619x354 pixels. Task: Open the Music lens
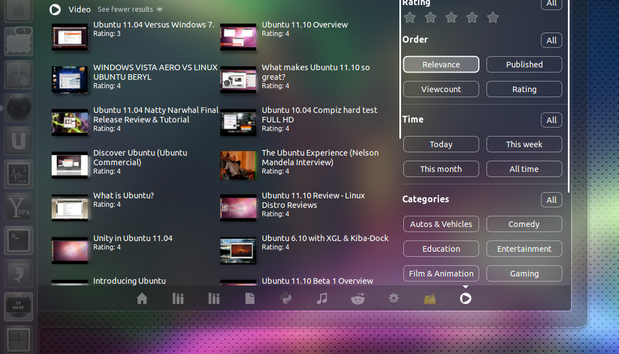coord(322,298)
